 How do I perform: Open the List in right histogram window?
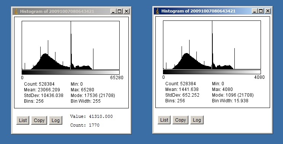point(164,120)
